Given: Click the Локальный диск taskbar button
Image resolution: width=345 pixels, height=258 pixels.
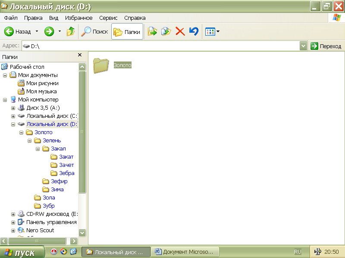Looking at the screenshot, I should [116, 252].
